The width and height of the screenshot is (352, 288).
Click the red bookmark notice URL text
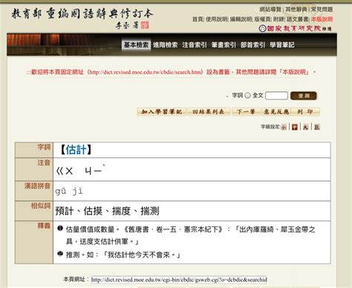click(146, 72)
